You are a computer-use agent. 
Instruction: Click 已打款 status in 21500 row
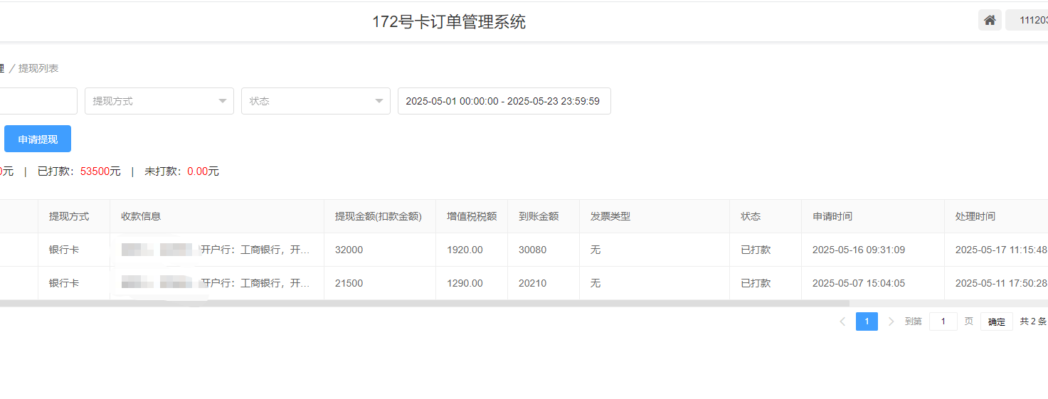coord(756,283)
